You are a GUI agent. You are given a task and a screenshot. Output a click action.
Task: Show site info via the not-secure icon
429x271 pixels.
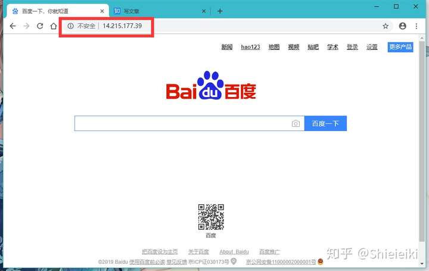click(70, 26)
